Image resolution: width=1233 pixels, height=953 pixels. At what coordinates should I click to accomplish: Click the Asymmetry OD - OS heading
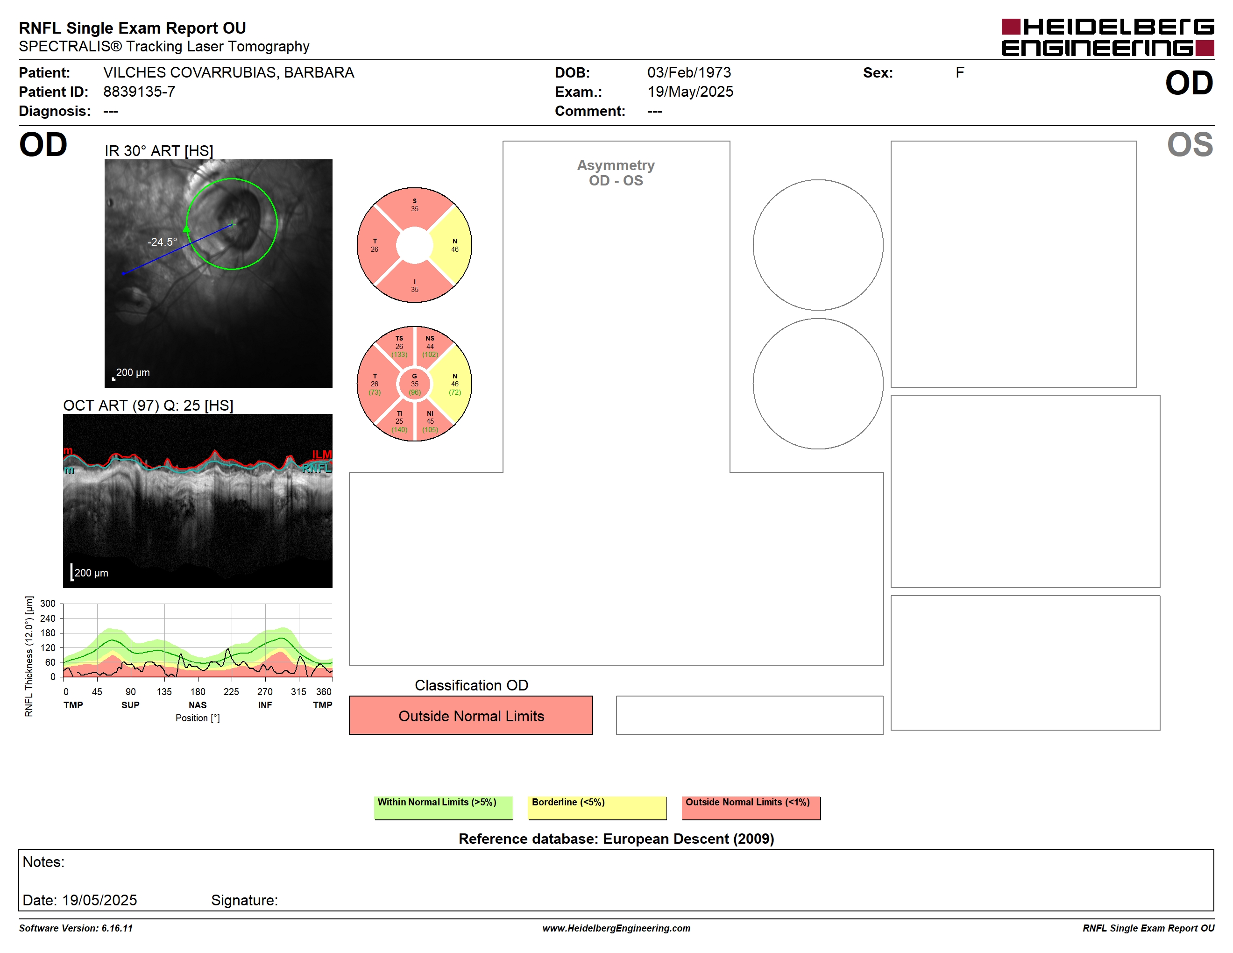click(616, 173)
